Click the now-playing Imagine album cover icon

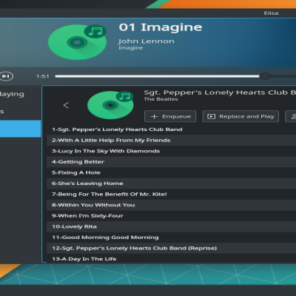(77, 42)
